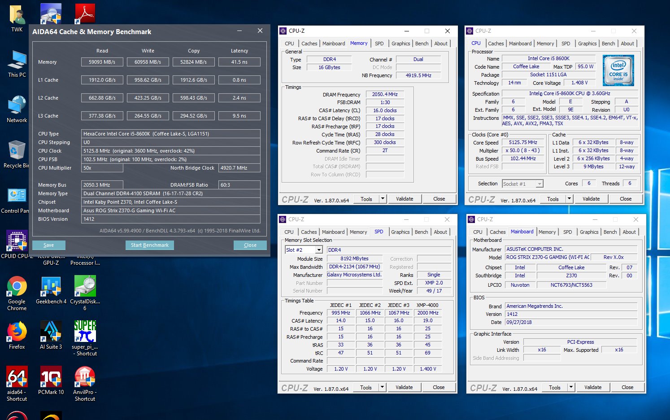Image resolution: width=670 pixels, height=420 pixels.
Task: Launch the PCMark 10 desktop shortcut
Action: pos(51,381)
